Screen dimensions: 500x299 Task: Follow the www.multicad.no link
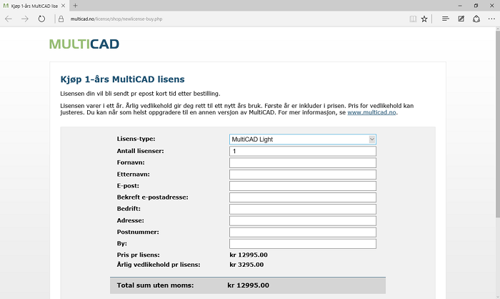point(371,112)
